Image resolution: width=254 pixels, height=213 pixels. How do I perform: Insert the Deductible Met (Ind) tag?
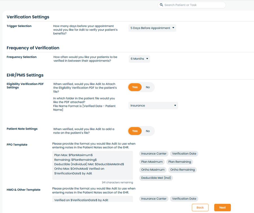click(156, 178)
